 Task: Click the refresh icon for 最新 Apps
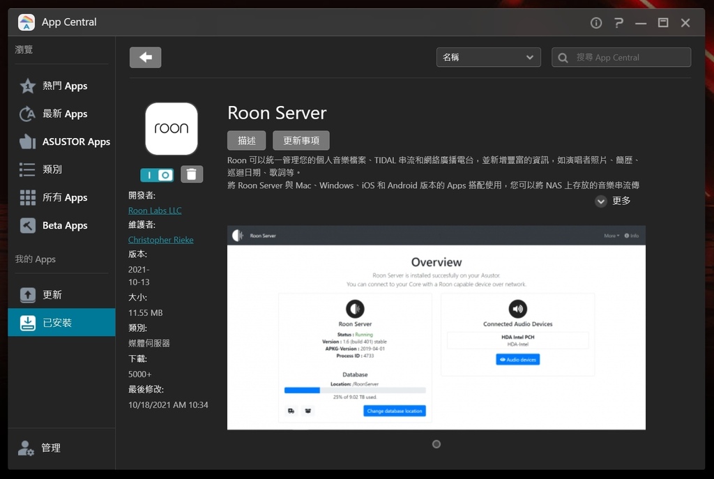tap(27, 114)
